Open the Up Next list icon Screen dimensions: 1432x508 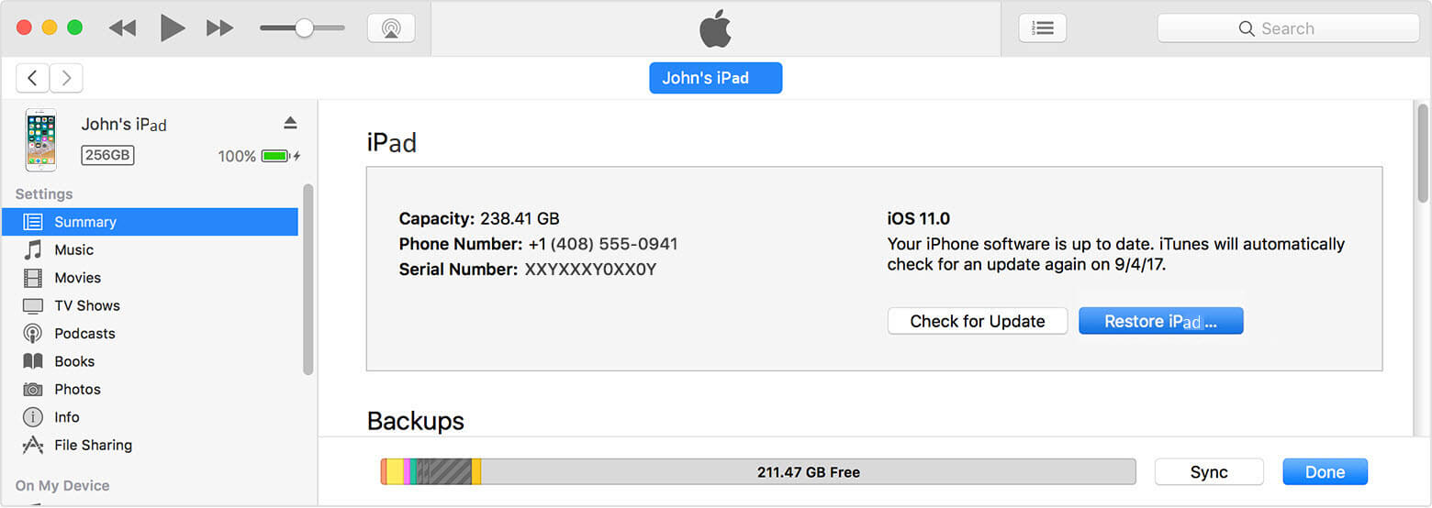(1042, 28)
